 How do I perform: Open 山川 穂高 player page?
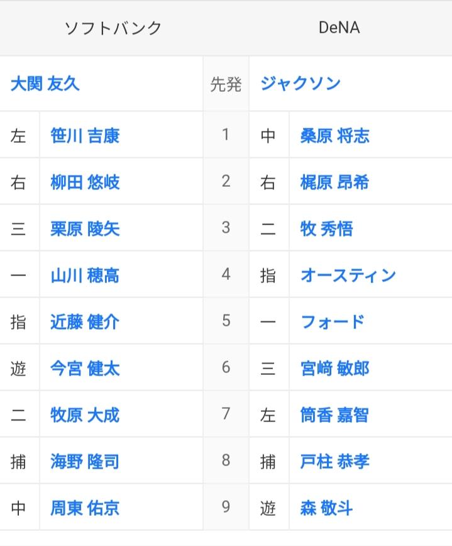pos(85,276)
